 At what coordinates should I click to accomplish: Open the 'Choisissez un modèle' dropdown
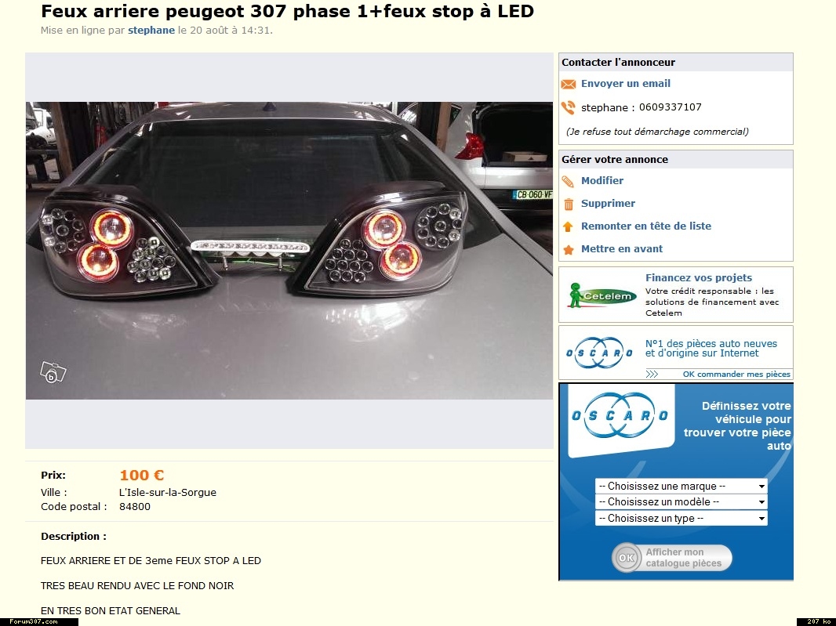682,502
